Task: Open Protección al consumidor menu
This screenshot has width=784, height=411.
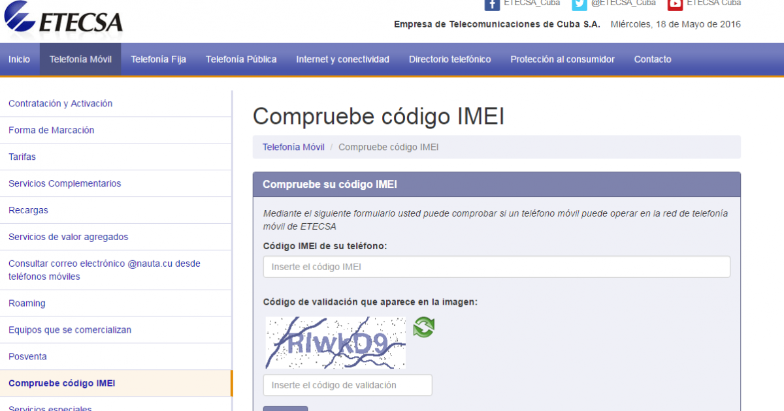Action: tap(563, 59)
